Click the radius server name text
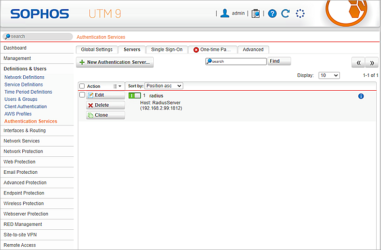Viewport: 381px width, 250px height. pyautogui.click(x=156, y=96)
